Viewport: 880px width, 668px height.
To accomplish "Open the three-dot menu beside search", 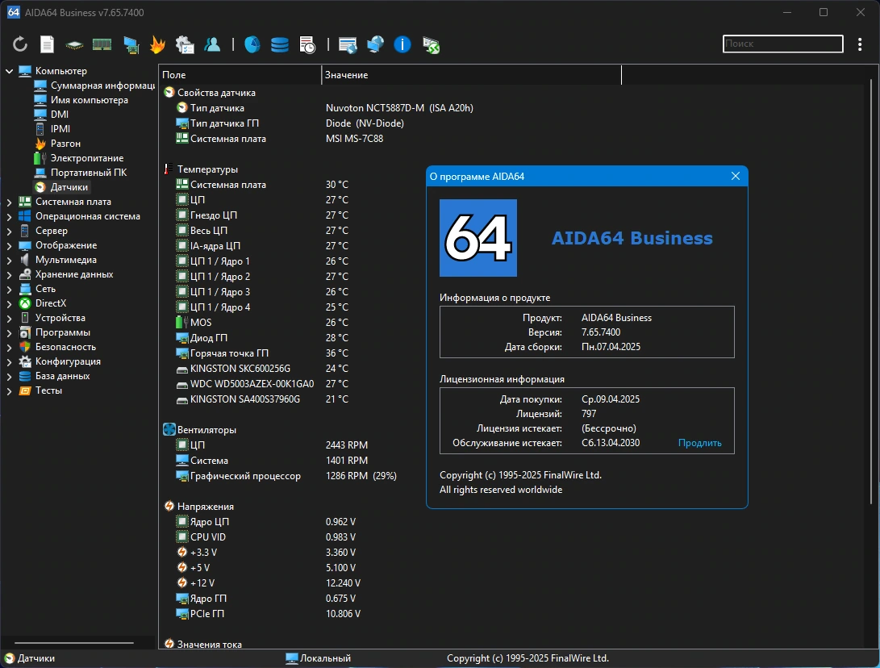I will click(x=860, y=44).
